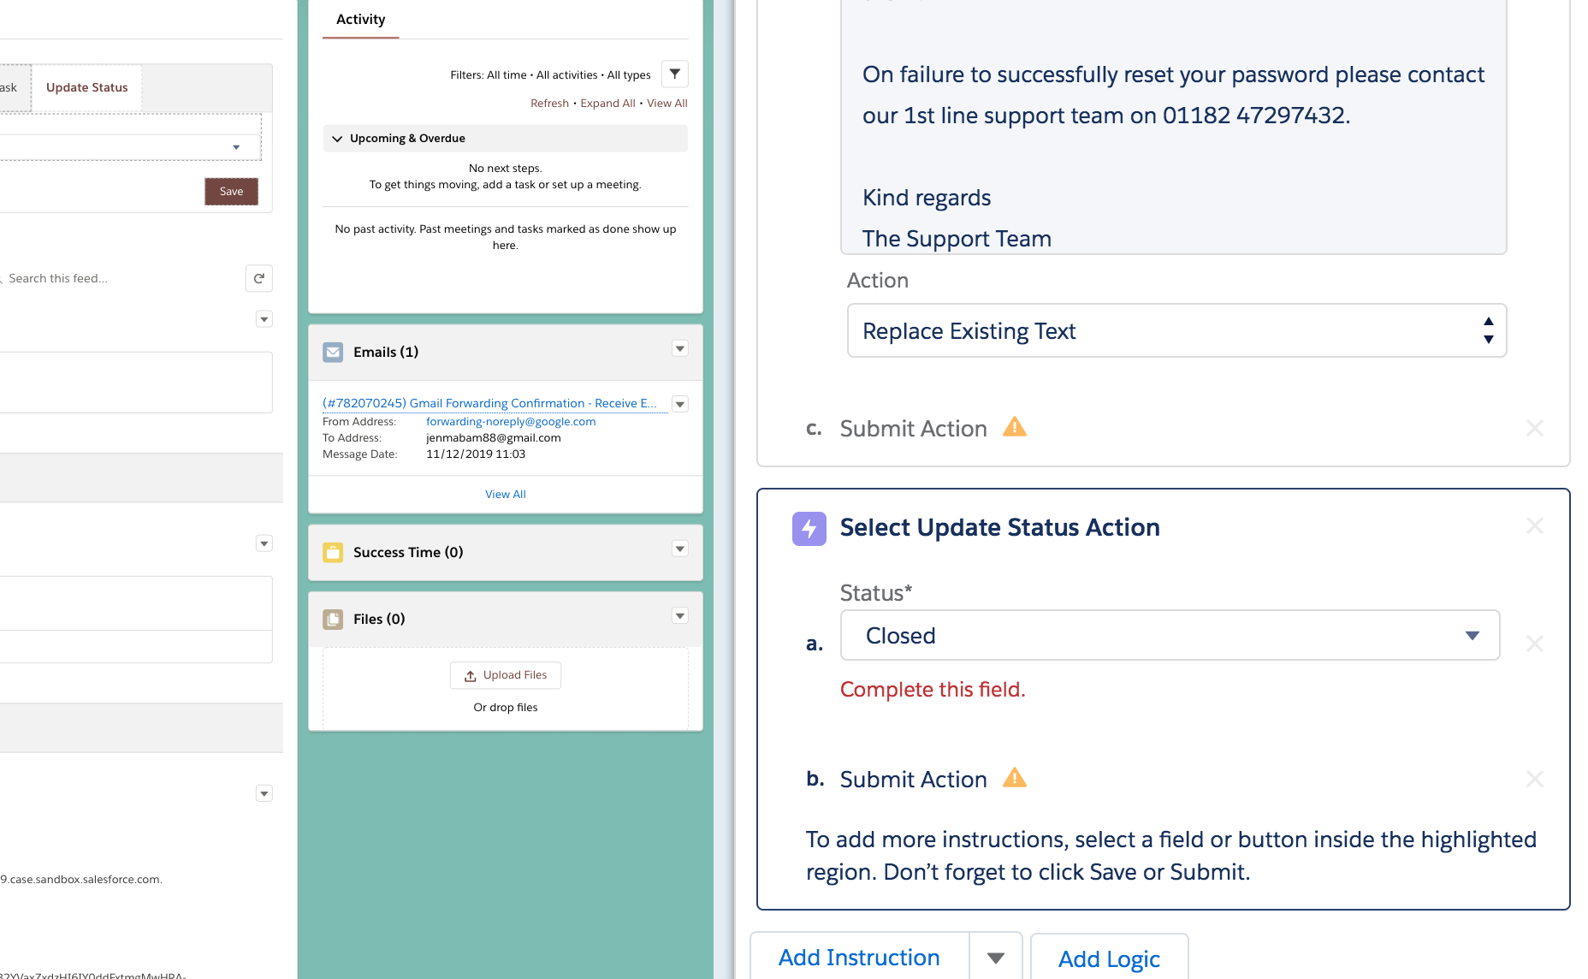Switch to the Activity tab
This screenshot has width=1588, height=979.
360,20
